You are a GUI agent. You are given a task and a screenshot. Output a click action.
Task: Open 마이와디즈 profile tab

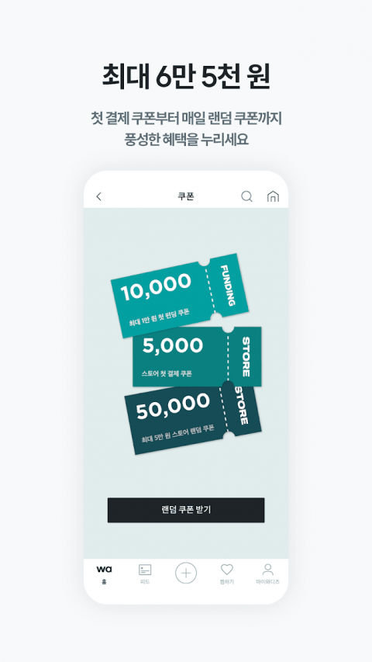click(x=268, y=574)
